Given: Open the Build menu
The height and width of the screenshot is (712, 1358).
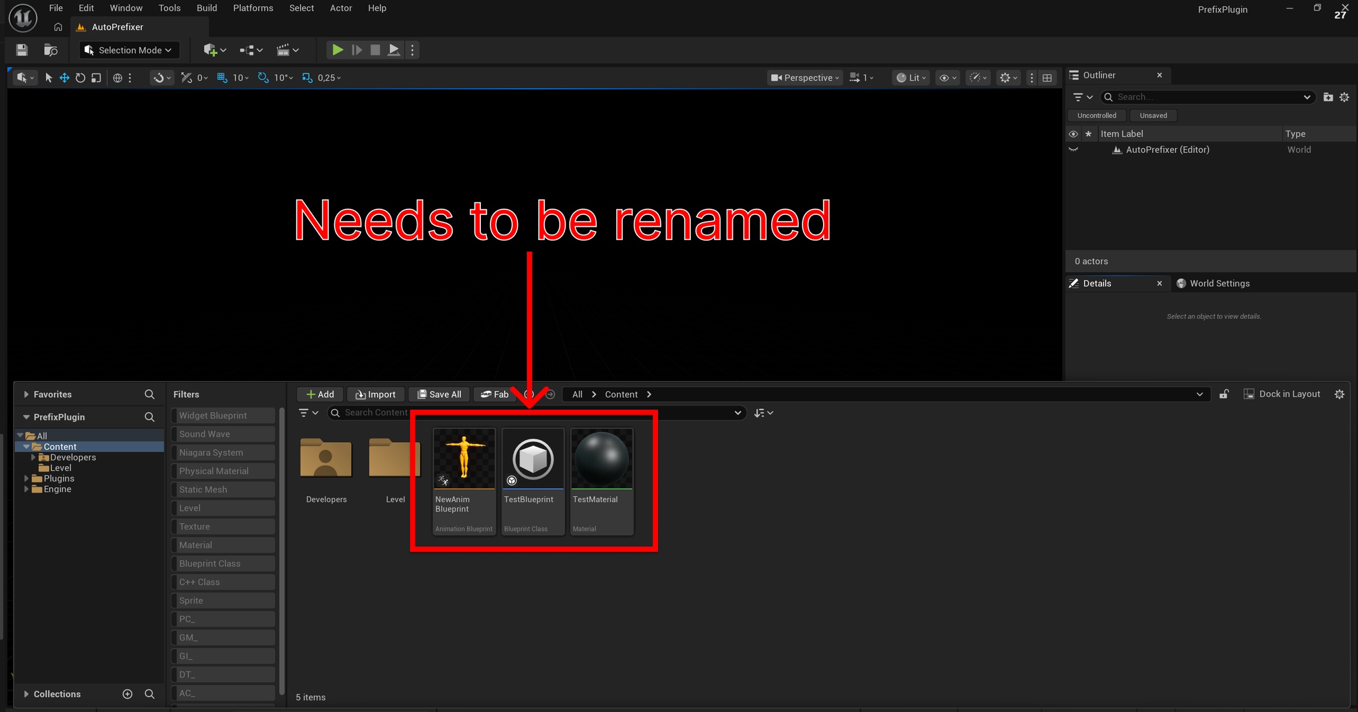Looking at the screenshot, I should click(206, 8).
